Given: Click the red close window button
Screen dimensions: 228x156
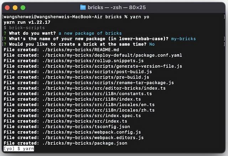Looking at the screenshot, I should (7, 7).
